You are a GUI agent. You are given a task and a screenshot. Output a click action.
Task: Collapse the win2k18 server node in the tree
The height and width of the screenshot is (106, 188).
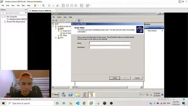coord(53,26)
